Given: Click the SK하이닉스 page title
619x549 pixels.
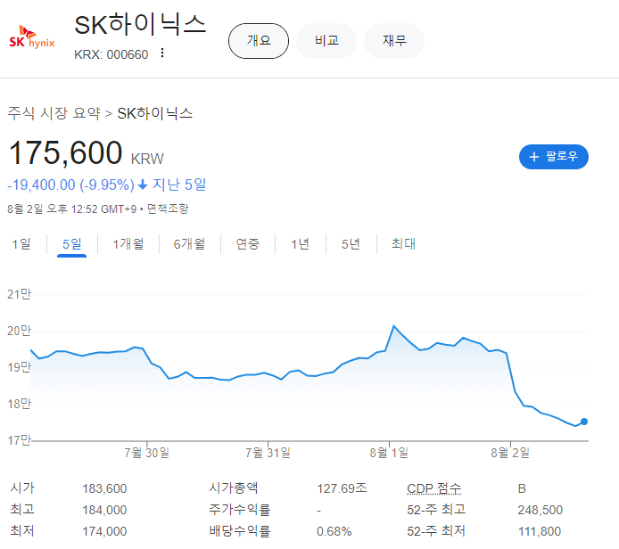Looking at the screenshot, I should (140, 24).
